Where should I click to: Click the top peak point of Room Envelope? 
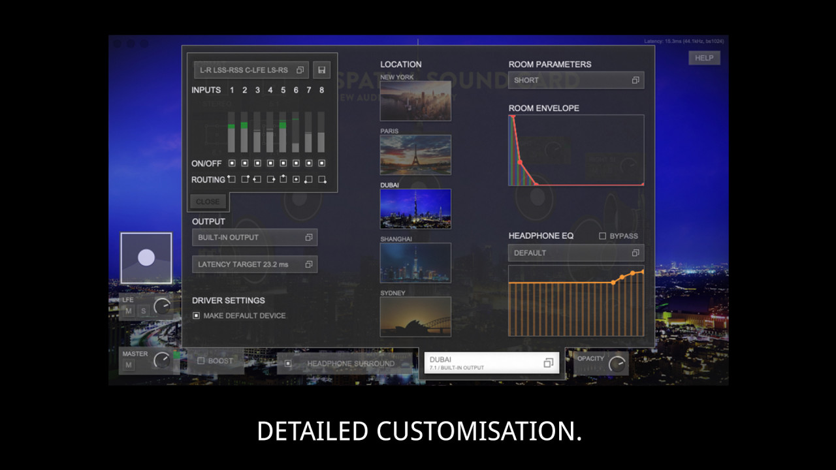[x=513, y=117]
